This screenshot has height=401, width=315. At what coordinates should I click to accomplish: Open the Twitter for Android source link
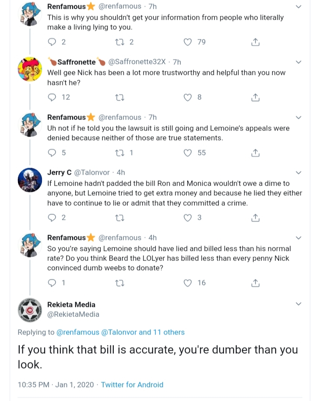click(x=132, y=385)
